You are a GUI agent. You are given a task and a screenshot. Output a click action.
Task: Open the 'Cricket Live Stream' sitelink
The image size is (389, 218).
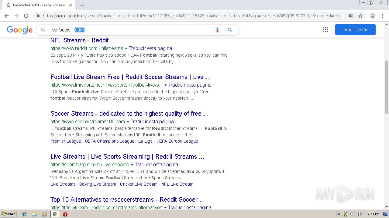point(139,184)
